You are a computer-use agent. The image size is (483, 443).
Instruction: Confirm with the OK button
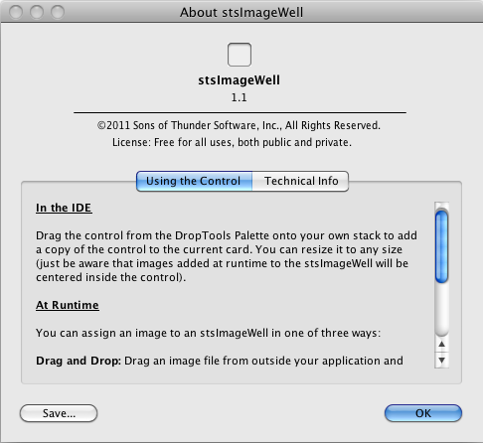coord(423,413)
